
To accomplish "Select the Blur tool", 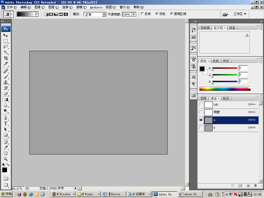I will click(6, 105).
